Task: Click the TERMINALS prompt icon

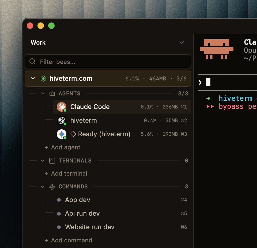Action: click(x=52, y=161)
